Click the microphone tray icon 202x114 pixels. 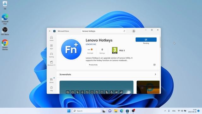click(169, 111)
